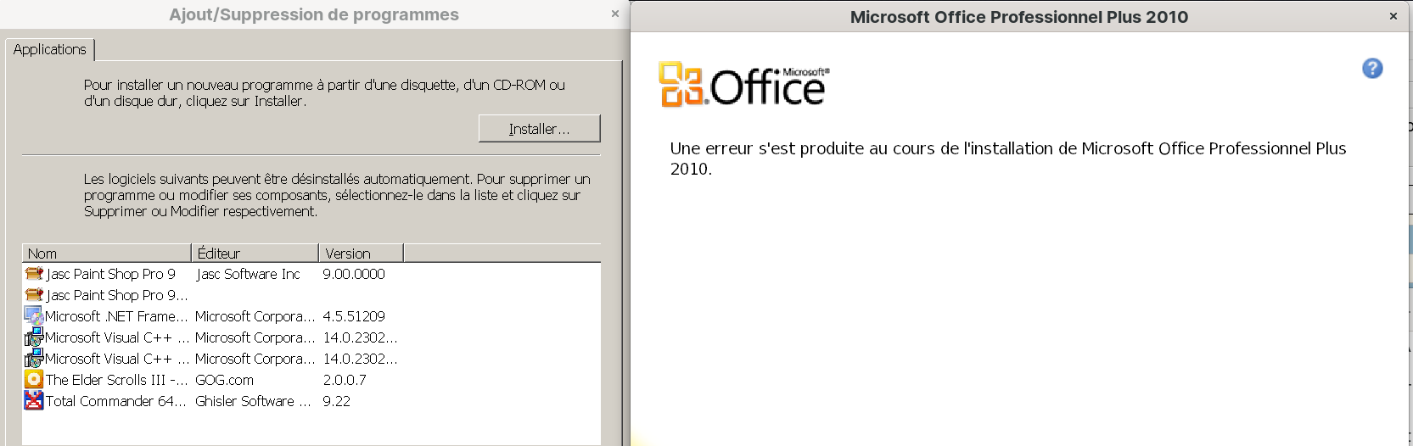Viewport: 1413px width, 446px height.
Task: Click the first Jasc Paint Shop Pro 9 icon
Action: 34,274
